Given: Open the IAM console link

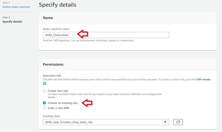Looking at the screenshot, I should click(x=203, y=79).
